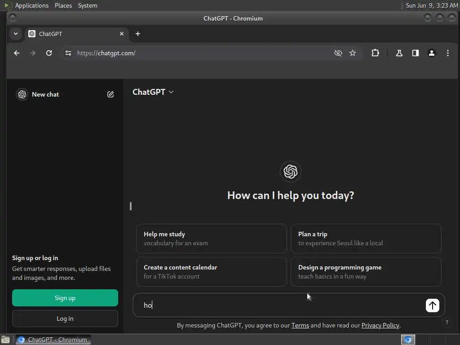Close the ChatGPT tab
Screen dimensions: 460x345
click(121, 34)
